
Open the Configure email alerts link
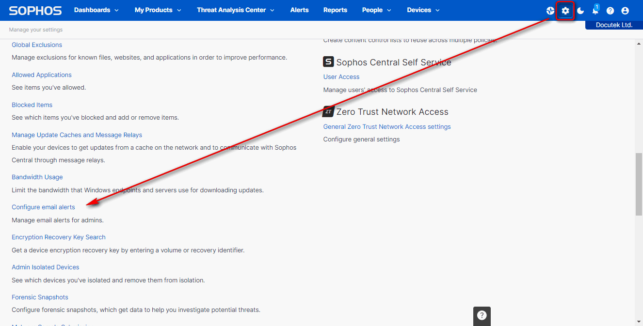[44, 207]
